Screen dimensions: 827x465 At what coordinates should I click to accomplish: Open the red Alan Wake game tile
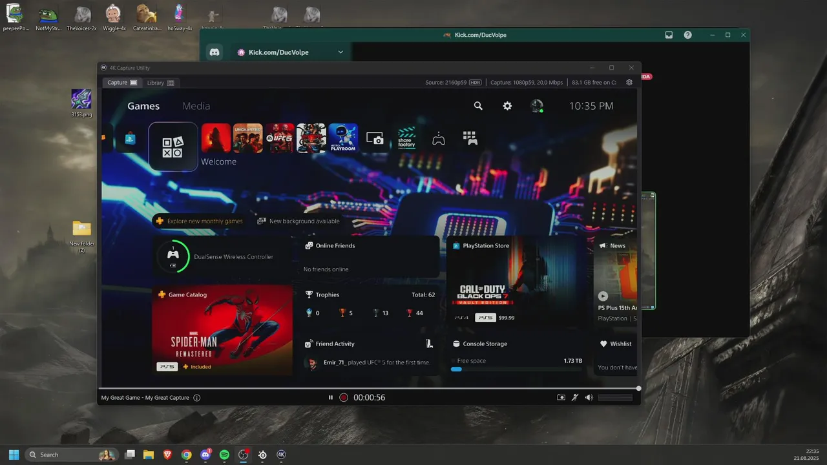[216, 138]
